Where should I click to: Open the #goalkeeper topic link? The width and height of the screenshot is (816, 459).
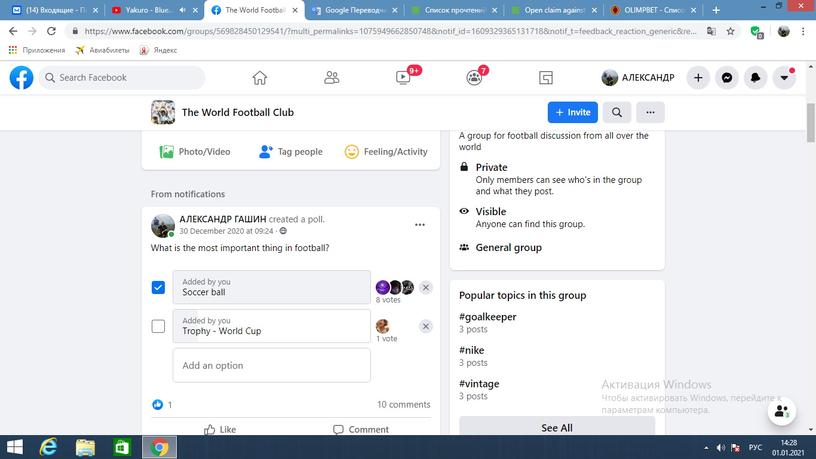click(x=487, y=317)
